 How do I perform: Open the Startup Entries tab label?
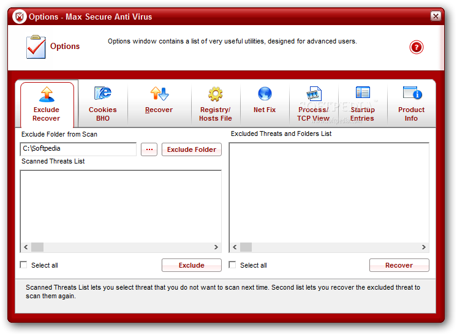[x=362, y=114]
